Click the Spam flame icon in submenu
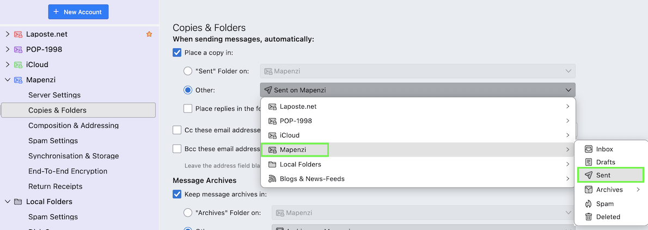Image resolution: width=648 pixels, height=230 pixels. click(588, 204)
